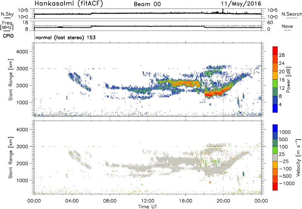Click the Time UT axis title
Image resolution: width=302 pixels, height=209 pixels.
point(148,207)
